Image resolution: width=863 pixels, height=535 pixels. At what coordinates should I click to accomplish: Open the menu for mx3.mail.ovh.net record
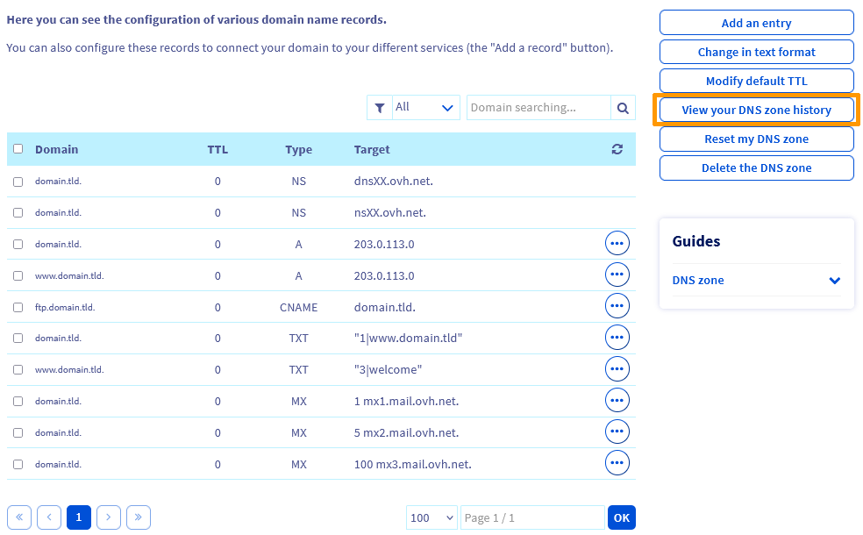(617, 462)
